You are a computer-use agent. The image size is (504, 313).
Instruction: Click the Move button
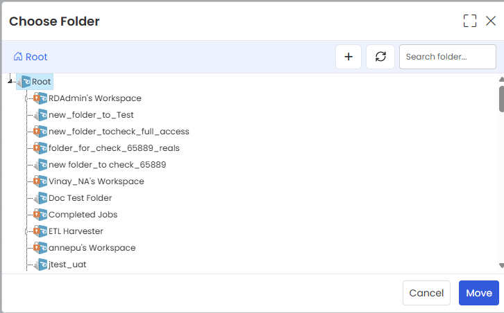click(478, 293)
